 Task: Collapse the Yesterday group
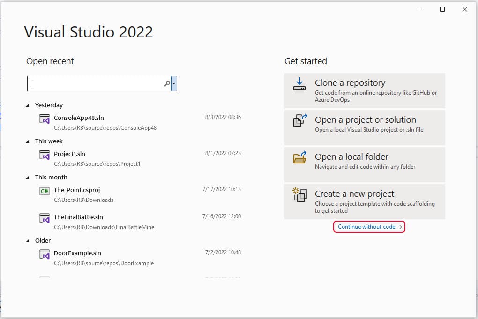pos(28,105)
